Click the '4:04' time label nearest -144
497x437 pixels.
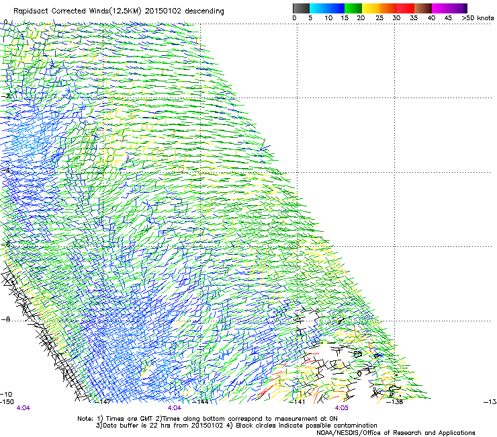pyautogui.click(x=175, y=408)
